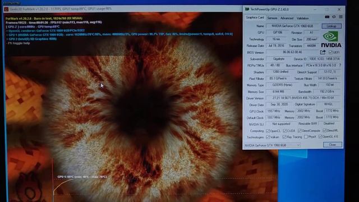Toggle the Vulkan checkbox
The width and height of the screenshot is (359, 202).
268,137
